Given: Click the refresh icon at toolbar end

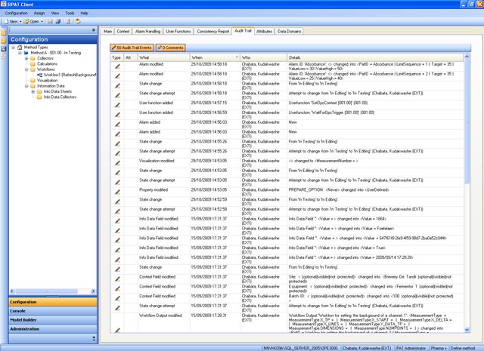Looking at the screenshot, I should (78, 21).
